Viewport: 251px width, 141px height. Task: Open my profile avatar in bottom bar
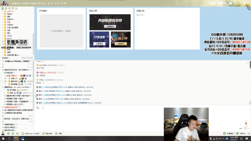click(3, 133)
